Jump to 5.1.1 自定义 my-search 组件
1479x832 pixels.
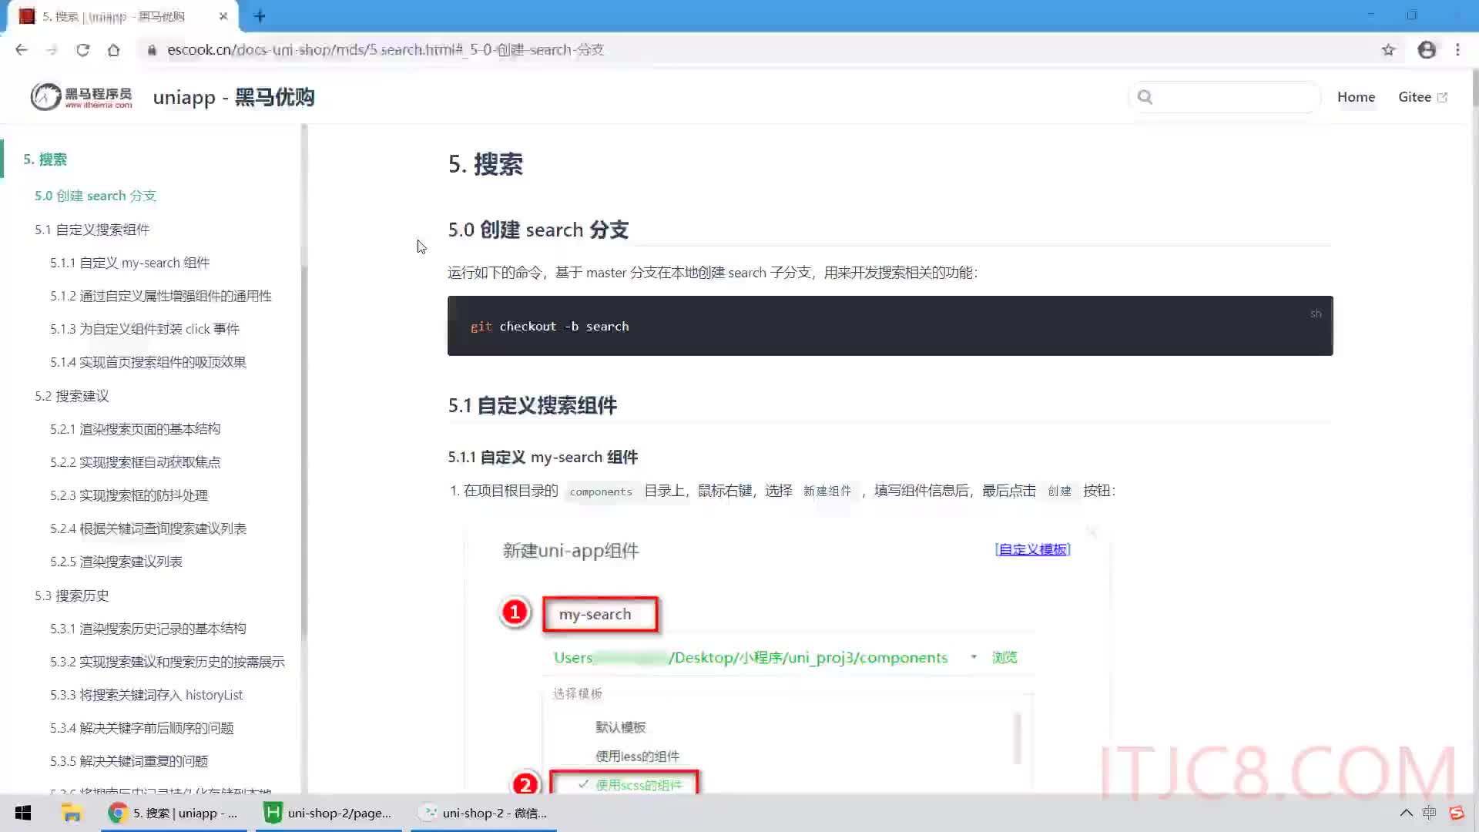130,263
